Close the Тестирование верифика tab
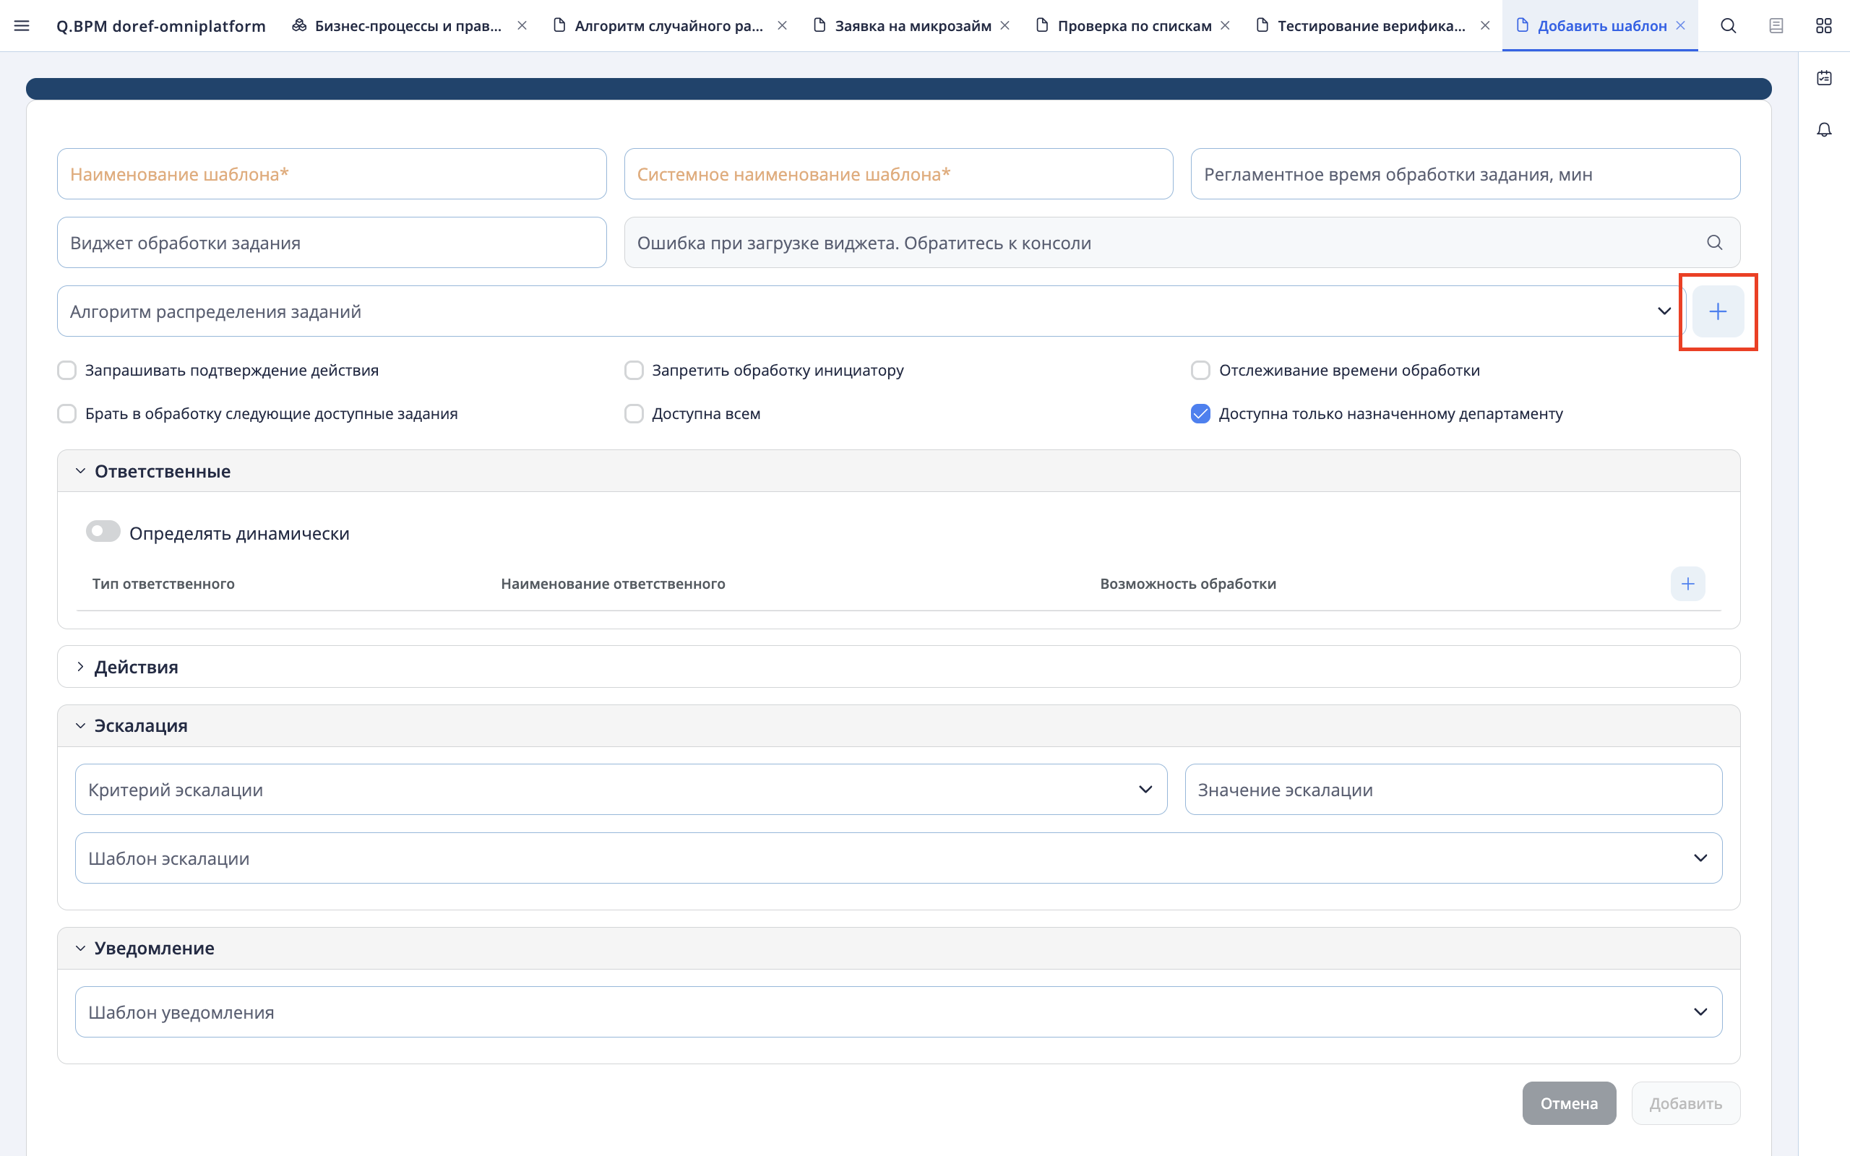The height and width of the screenshot is (1156, 1850). 1485,26
